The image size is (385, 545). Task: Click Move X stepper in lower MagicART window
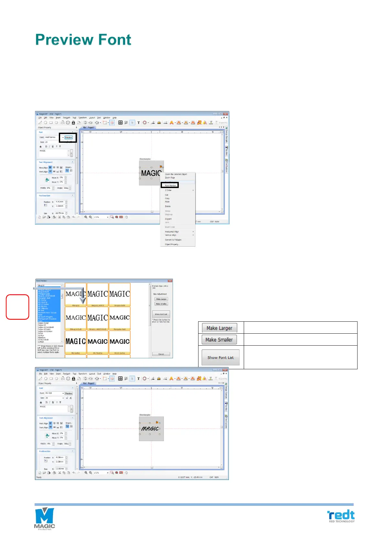coord(66,433)
